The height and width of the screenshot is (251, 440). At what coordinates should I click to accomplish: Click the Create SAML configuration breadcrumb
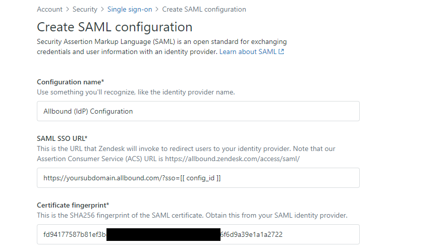pyautogui.click(x=204, y=9)
